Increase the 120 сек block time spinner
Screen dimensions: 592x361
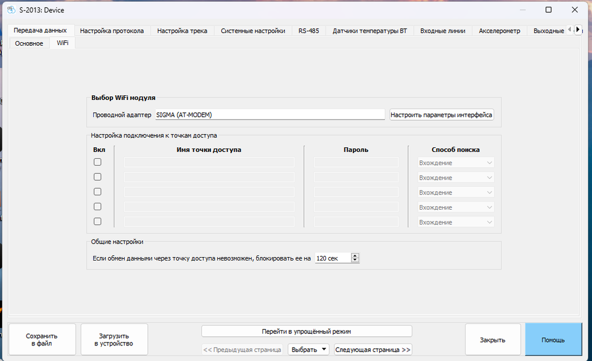(x=354, y=255)
